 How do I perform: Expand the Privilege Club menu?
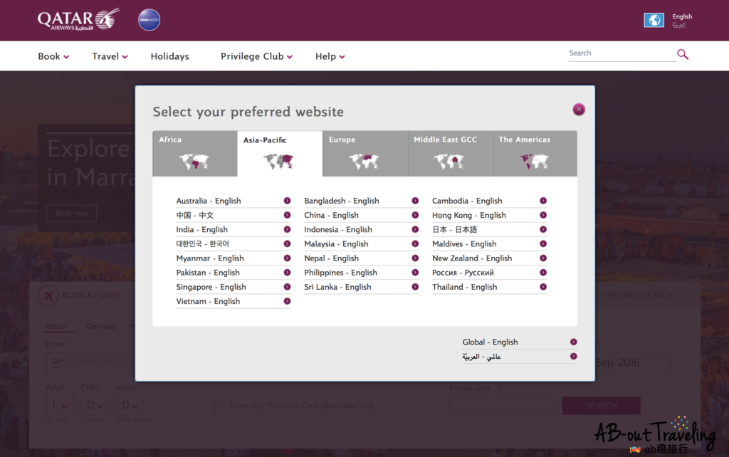pyautogui.click(x=256, y=56)
